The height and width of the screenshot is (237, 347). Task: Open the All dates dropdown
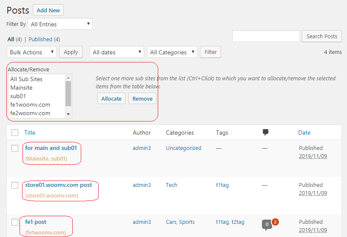pyautogui.click(x=117, y=52)
